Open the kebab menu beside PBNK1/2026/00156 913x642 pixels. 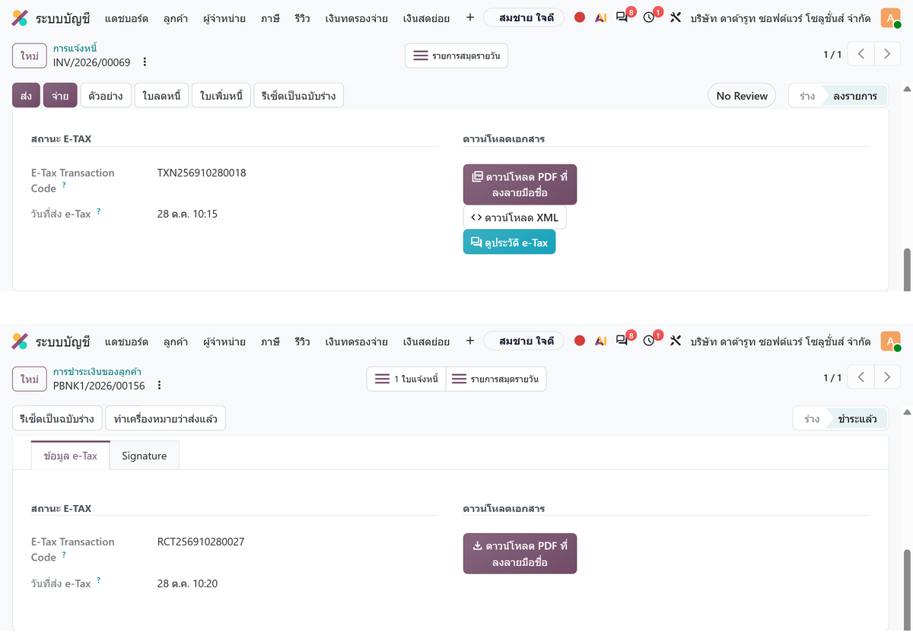point(159,385)
